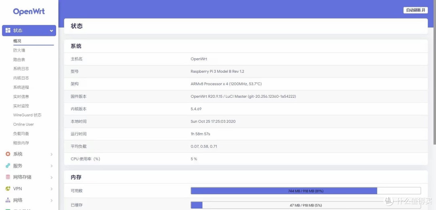This screenshot has width=436, height=210.
Task: Open the 实时监控 page
Action: (21, 106)
